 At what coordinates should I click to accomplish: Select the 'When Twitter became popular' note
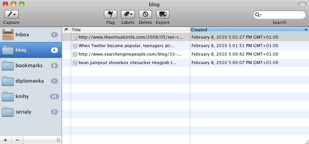click(x=185, y=46)
